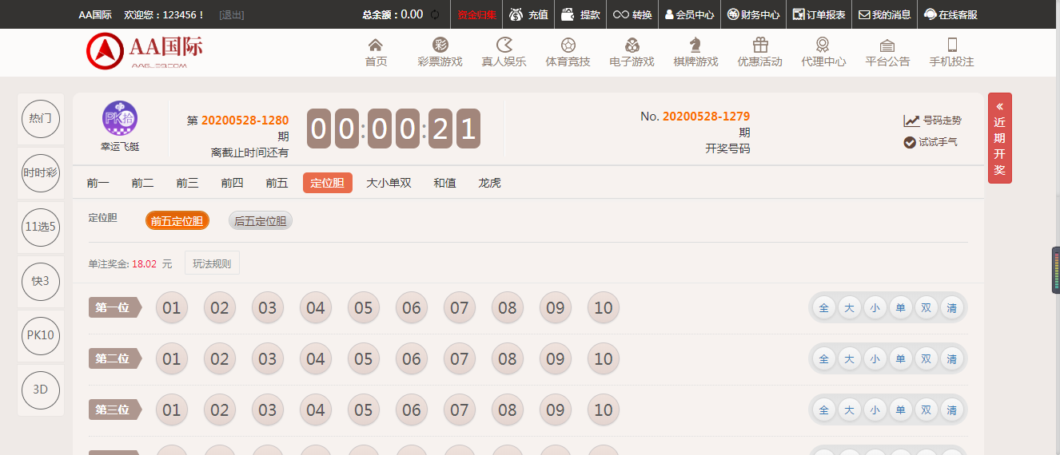Open 手机投注 mobile betting icon
The image size is (1060, 455).
tap(951, 45)
